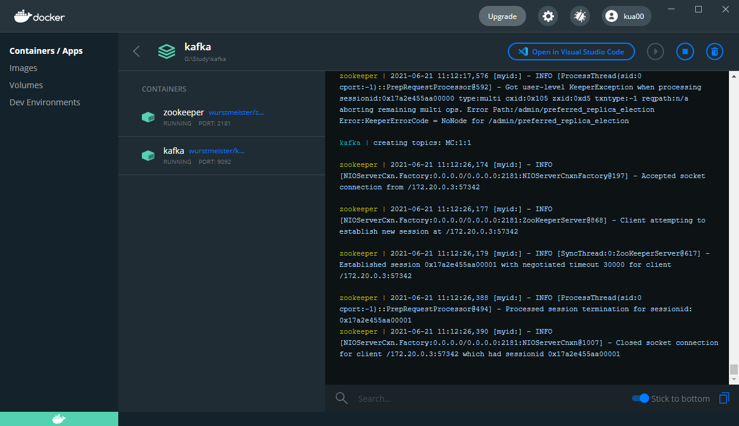
Task: Minimize the Docker Desktop window
Action: [671, 9]
